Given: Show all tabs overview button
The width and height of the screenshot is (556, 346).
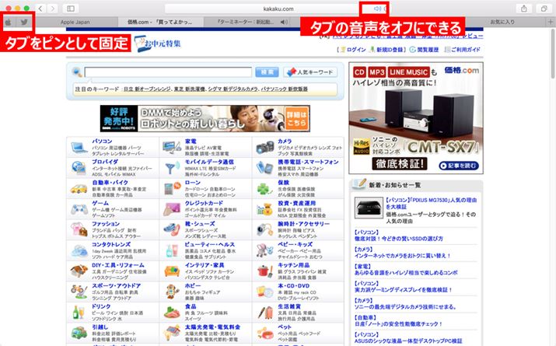Looking at the screenshot, I should [544, 9].
